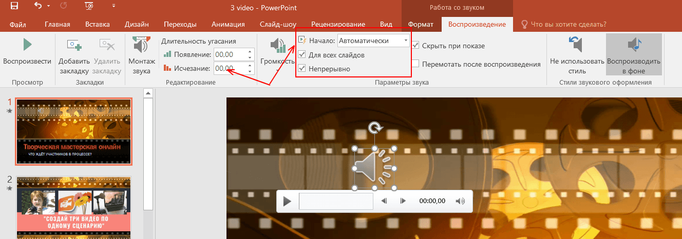Click the animation star under slide 2 number
Screen dimensions: 682x239
click(x=10, y=188)
